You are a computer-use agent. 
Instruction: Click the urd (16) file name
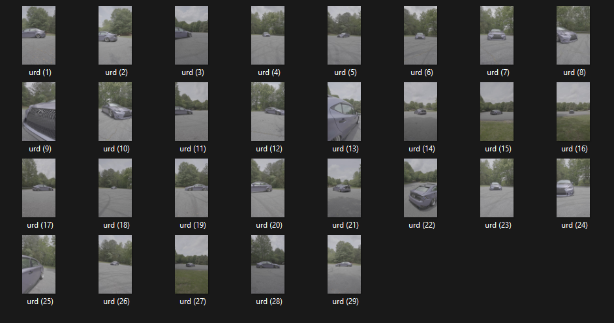(574, 149)
